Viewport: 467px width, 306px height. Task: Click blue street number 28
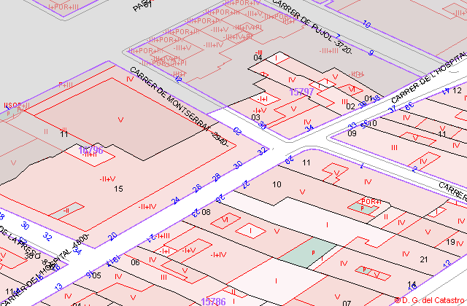[x=217, y=177]
